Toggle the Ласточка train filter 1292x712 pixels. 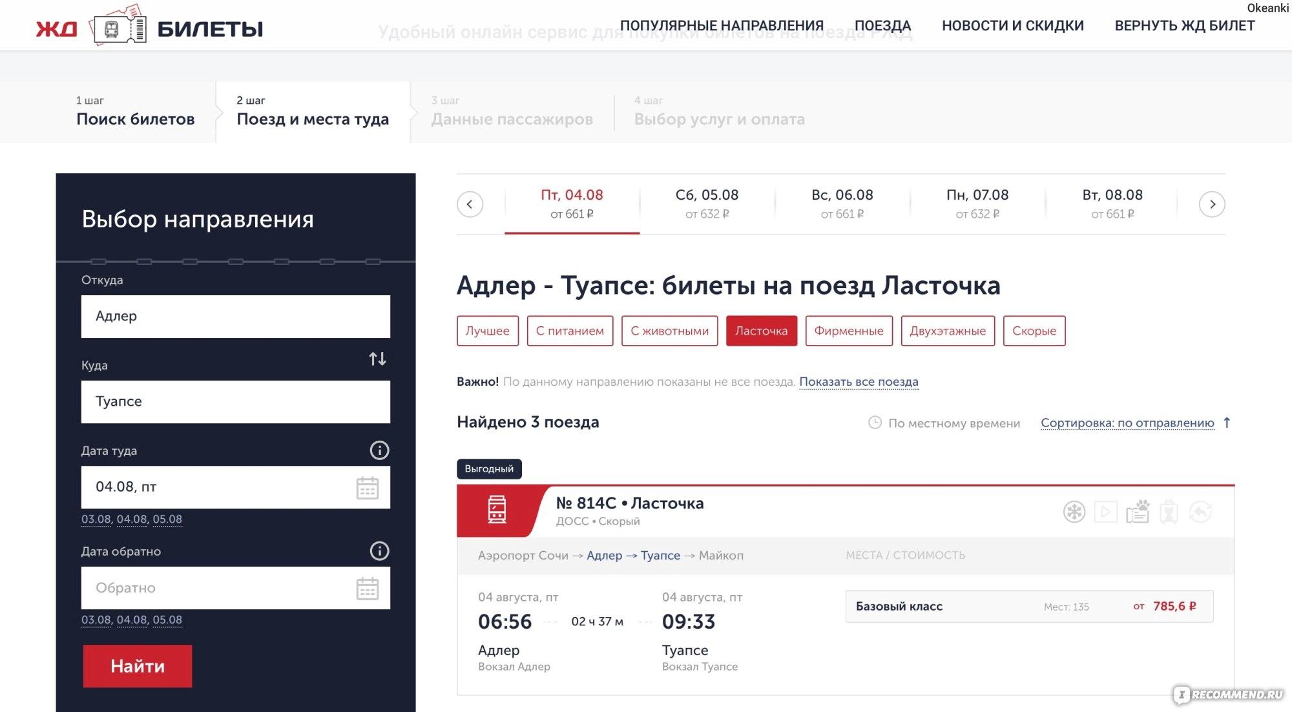[761, 331]
